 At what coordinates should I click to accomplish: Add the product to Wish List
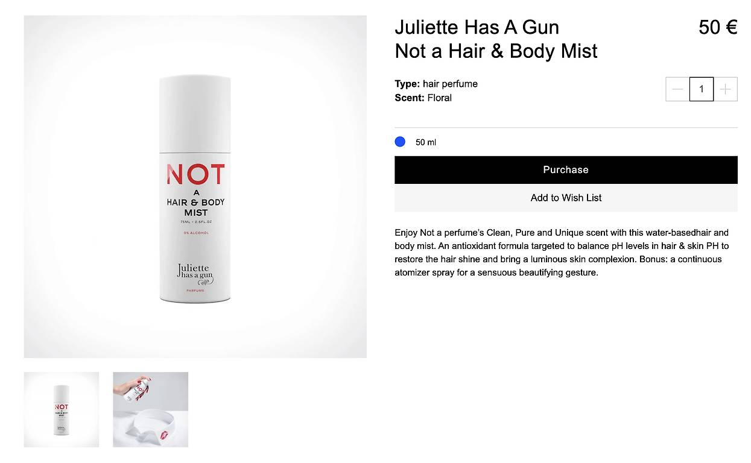pyautogui.click(x=566, y=198)
